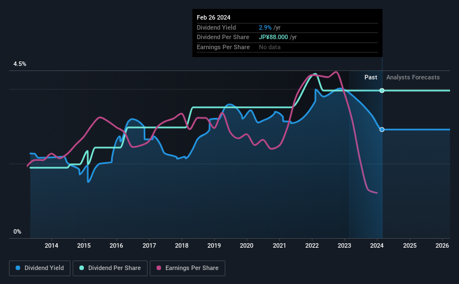The height and width of the screenshot is (284, 459).
Task: Click the tooltip row label 'Earnings Per Share'
Action: 223,47
